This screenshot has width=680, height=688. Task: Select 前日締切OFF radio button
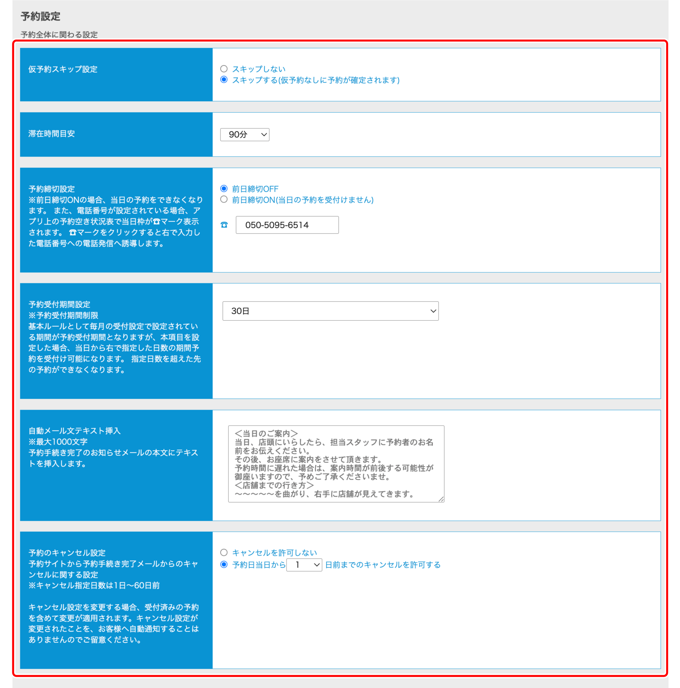224,189
